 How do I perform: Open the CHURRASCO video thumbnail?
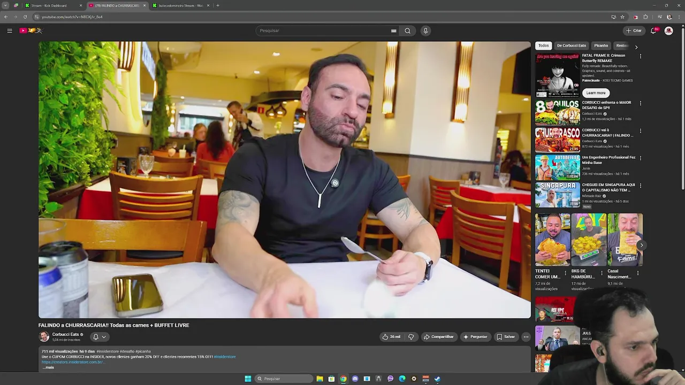558,140
